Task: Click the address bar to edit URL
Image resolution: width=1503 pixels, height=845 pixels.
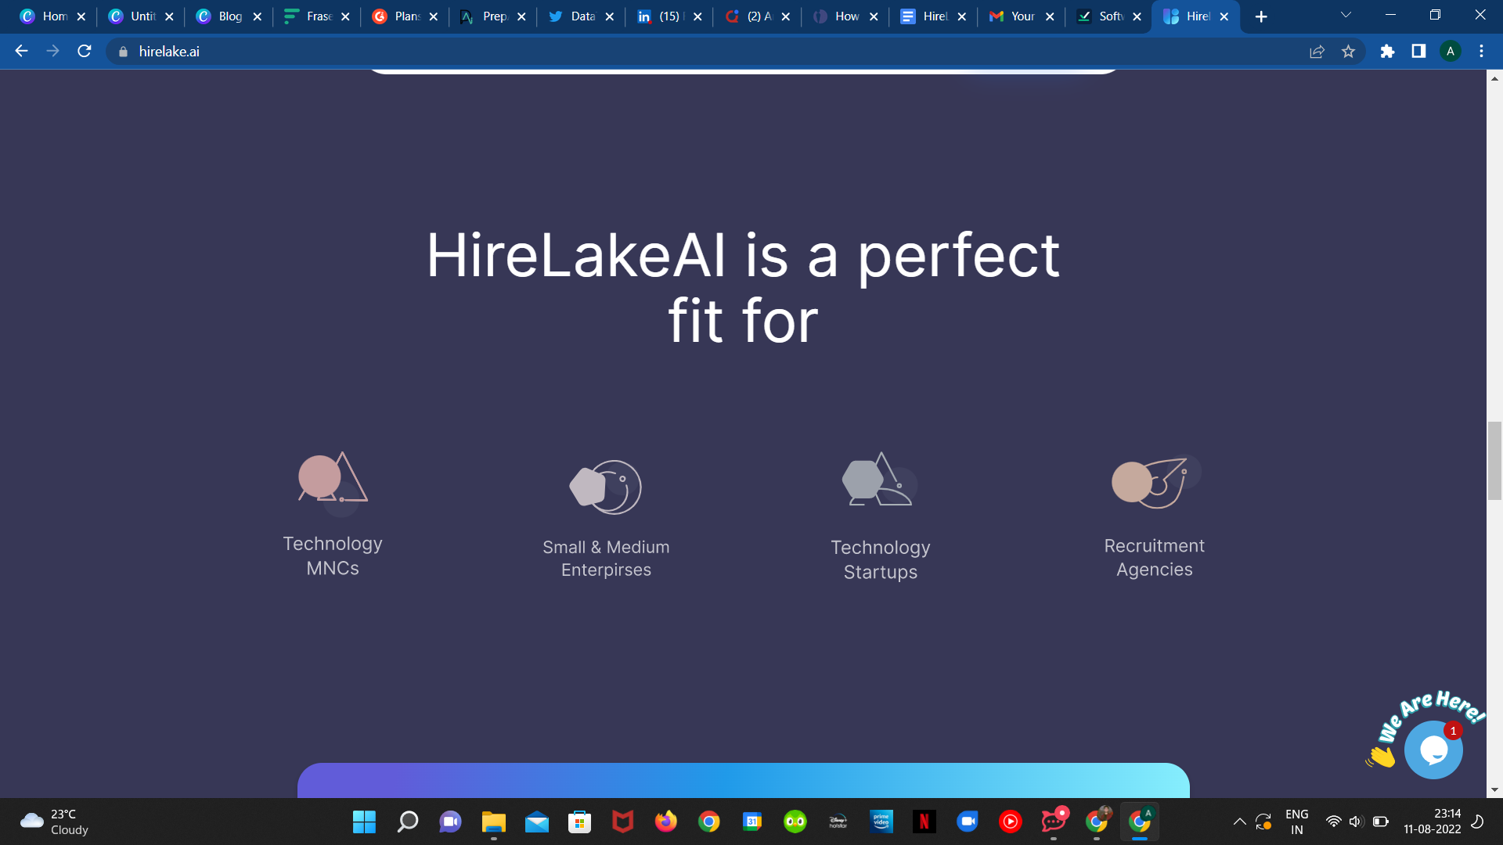Action: coord(313,51)
